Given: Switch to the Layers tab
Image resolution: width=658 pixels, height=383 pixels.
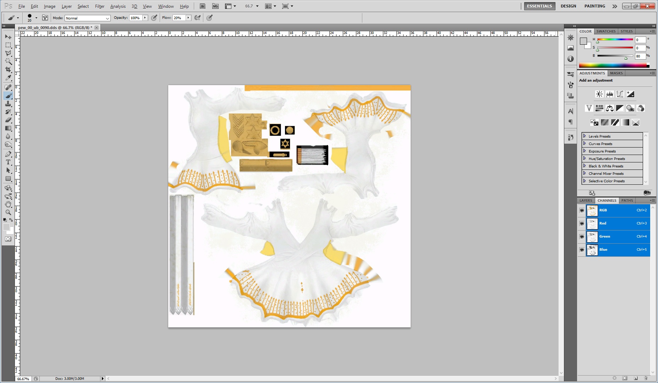Looking at the screenshot, I should click(586, 200).
